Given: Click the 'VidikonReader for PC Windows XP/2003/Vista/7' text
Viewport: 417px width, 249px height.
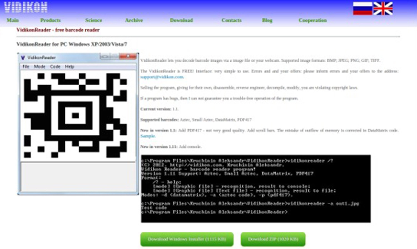Looking at the screenshot, I should 72,44.
